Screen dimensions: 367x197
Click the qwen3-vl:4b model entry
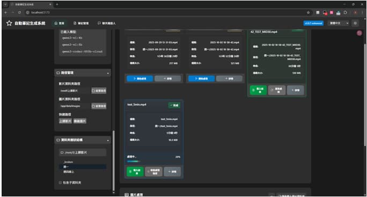(72, 38)
